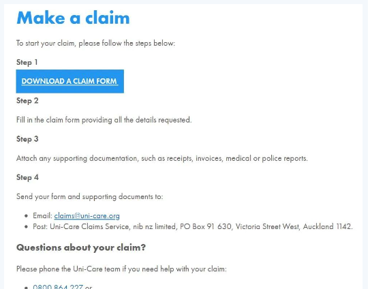Click the To start your claim intro sentence
This screenshot has width=370, height=289.
pos(95,44)
